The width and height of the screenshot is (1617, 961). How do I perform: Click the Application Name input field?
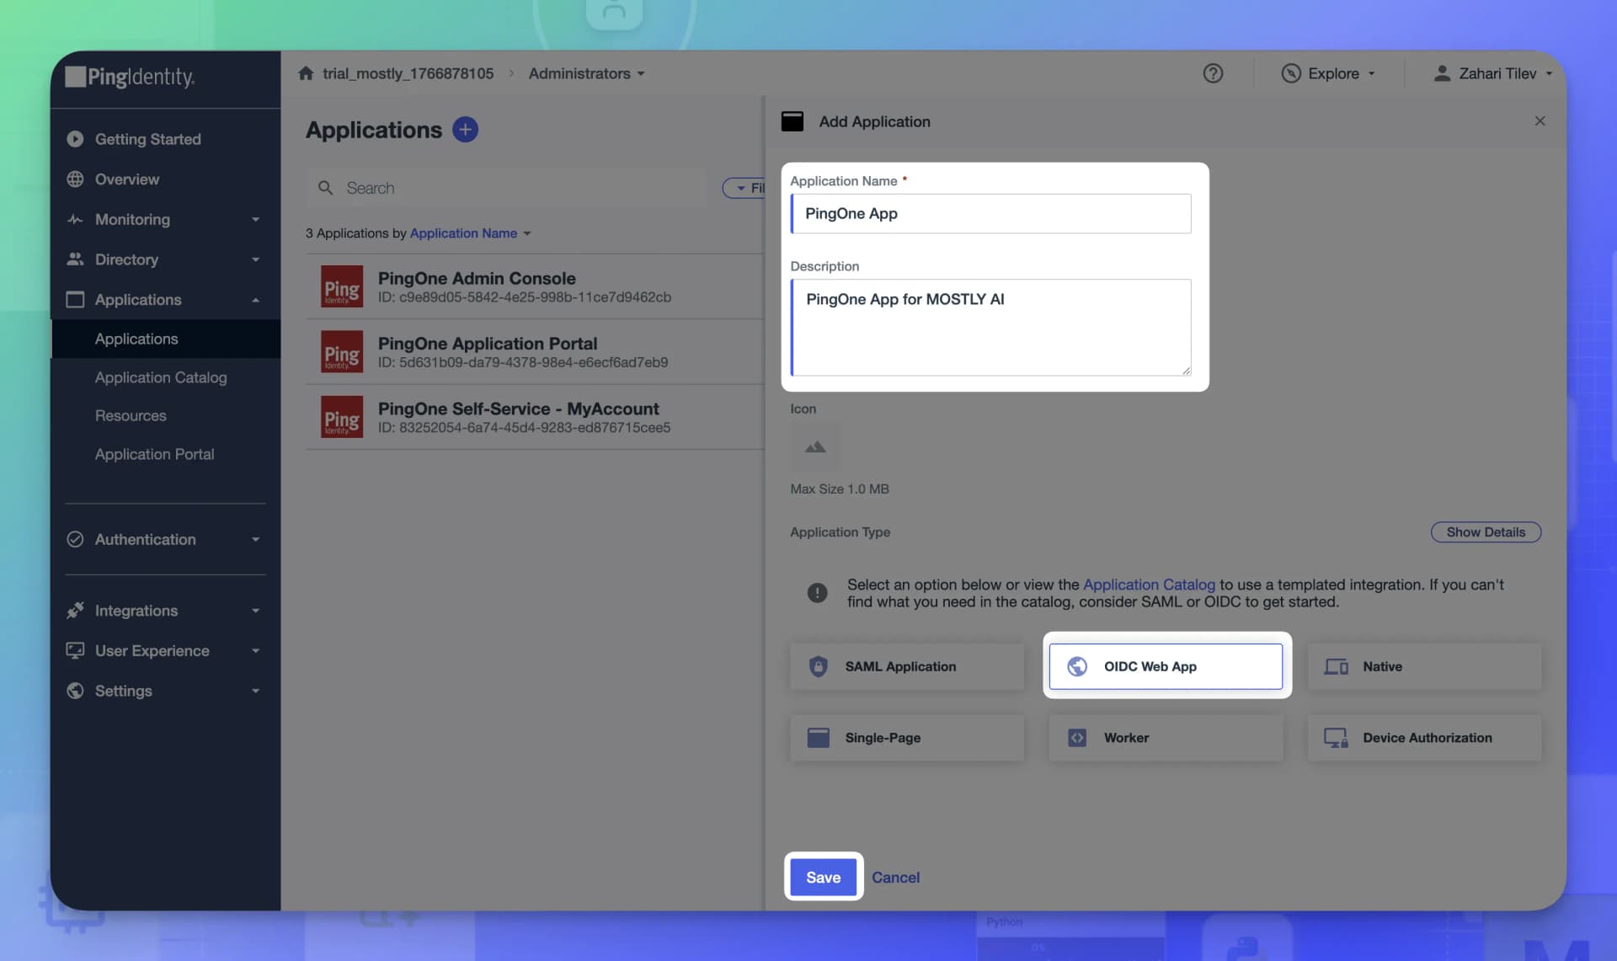pyautogui.click(x=990, y=213)
